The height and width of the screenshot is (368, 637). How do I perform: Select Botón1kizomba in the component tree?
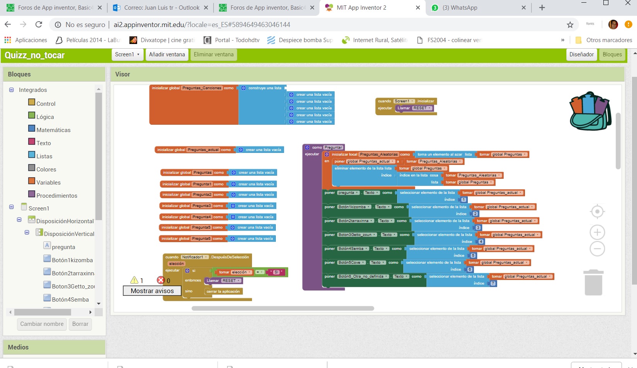tap(72, 260)
